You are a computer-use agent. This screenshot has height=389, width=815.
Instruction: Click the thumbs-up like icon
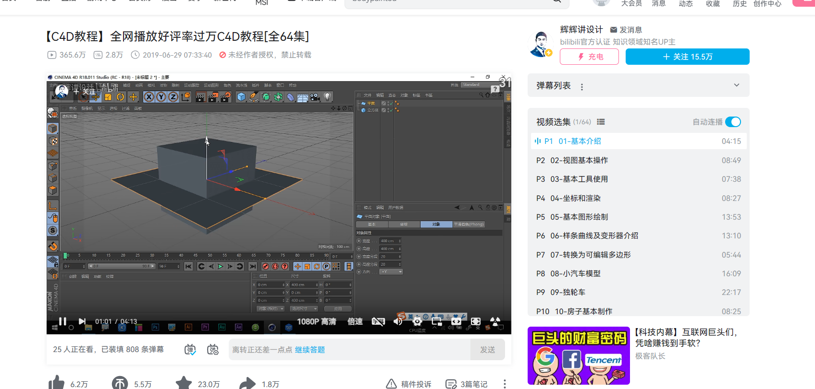56,383
